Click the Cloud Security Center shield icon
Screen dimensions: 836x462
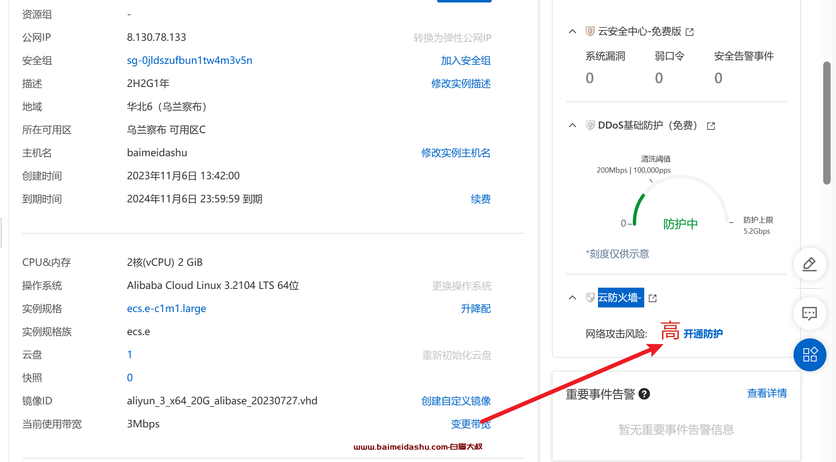590,31
